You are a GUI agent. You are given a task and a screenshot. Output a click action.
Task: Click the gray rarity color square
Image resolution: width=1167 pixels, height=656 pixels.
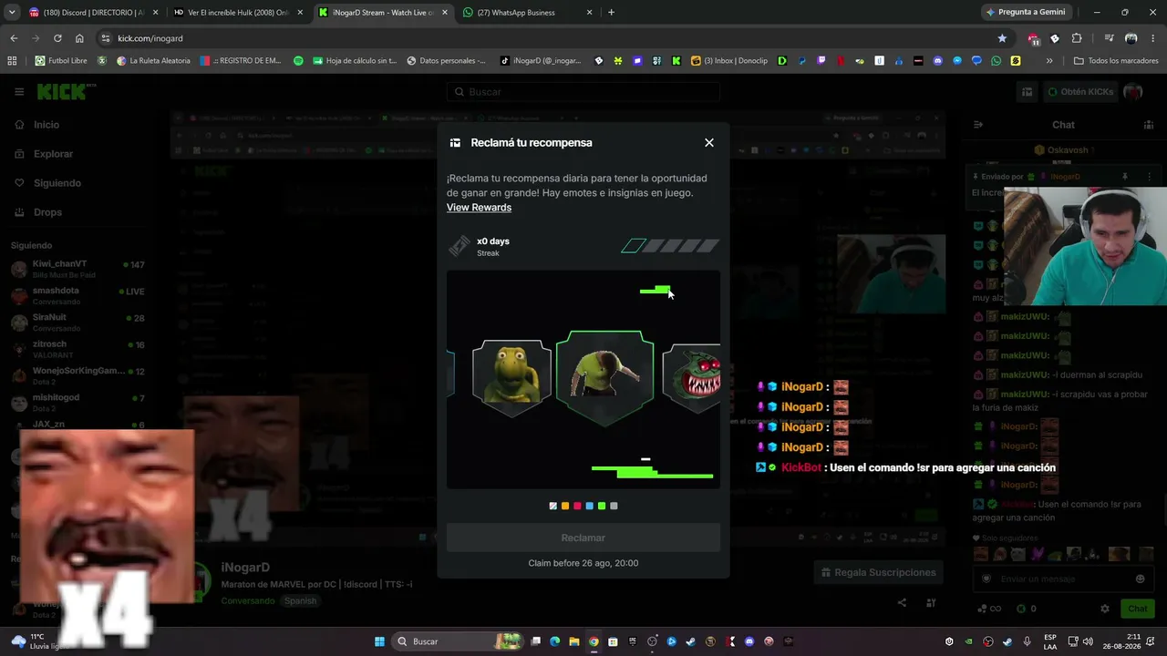614,506
